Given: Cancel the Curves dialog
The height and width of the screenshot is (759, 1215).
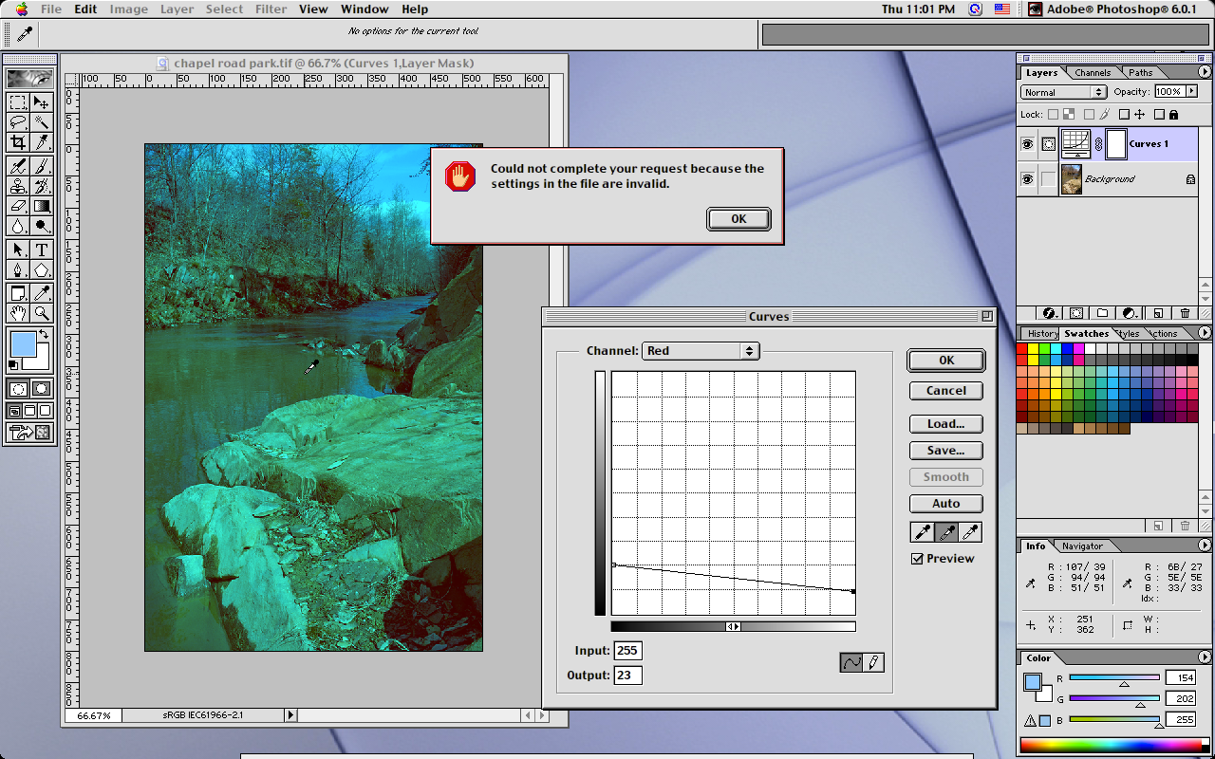Looking at the screenshot, I should click(946, 391).
